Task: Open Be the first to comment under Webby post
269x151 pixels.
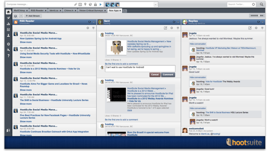Action: (x=121, y=120)
